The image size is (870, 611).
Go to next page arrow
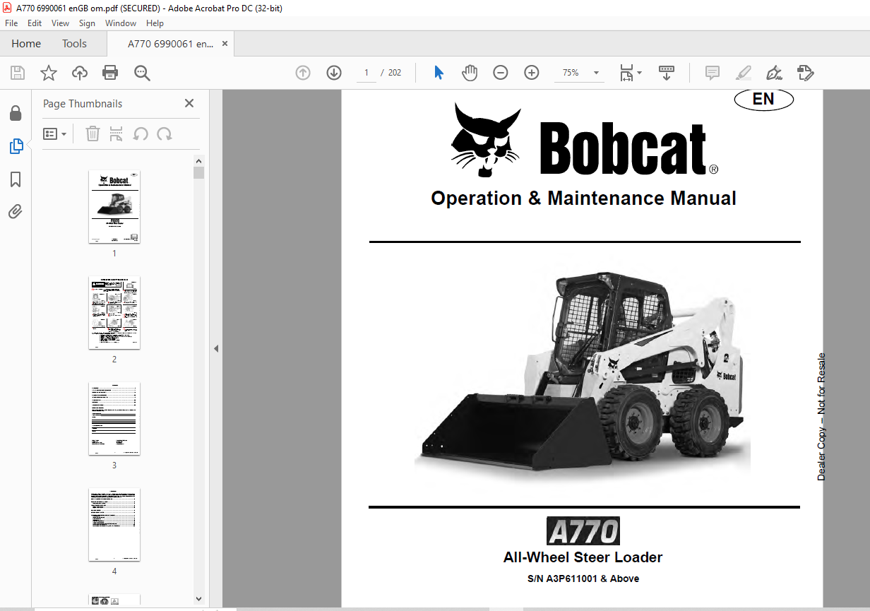point(334,73)
